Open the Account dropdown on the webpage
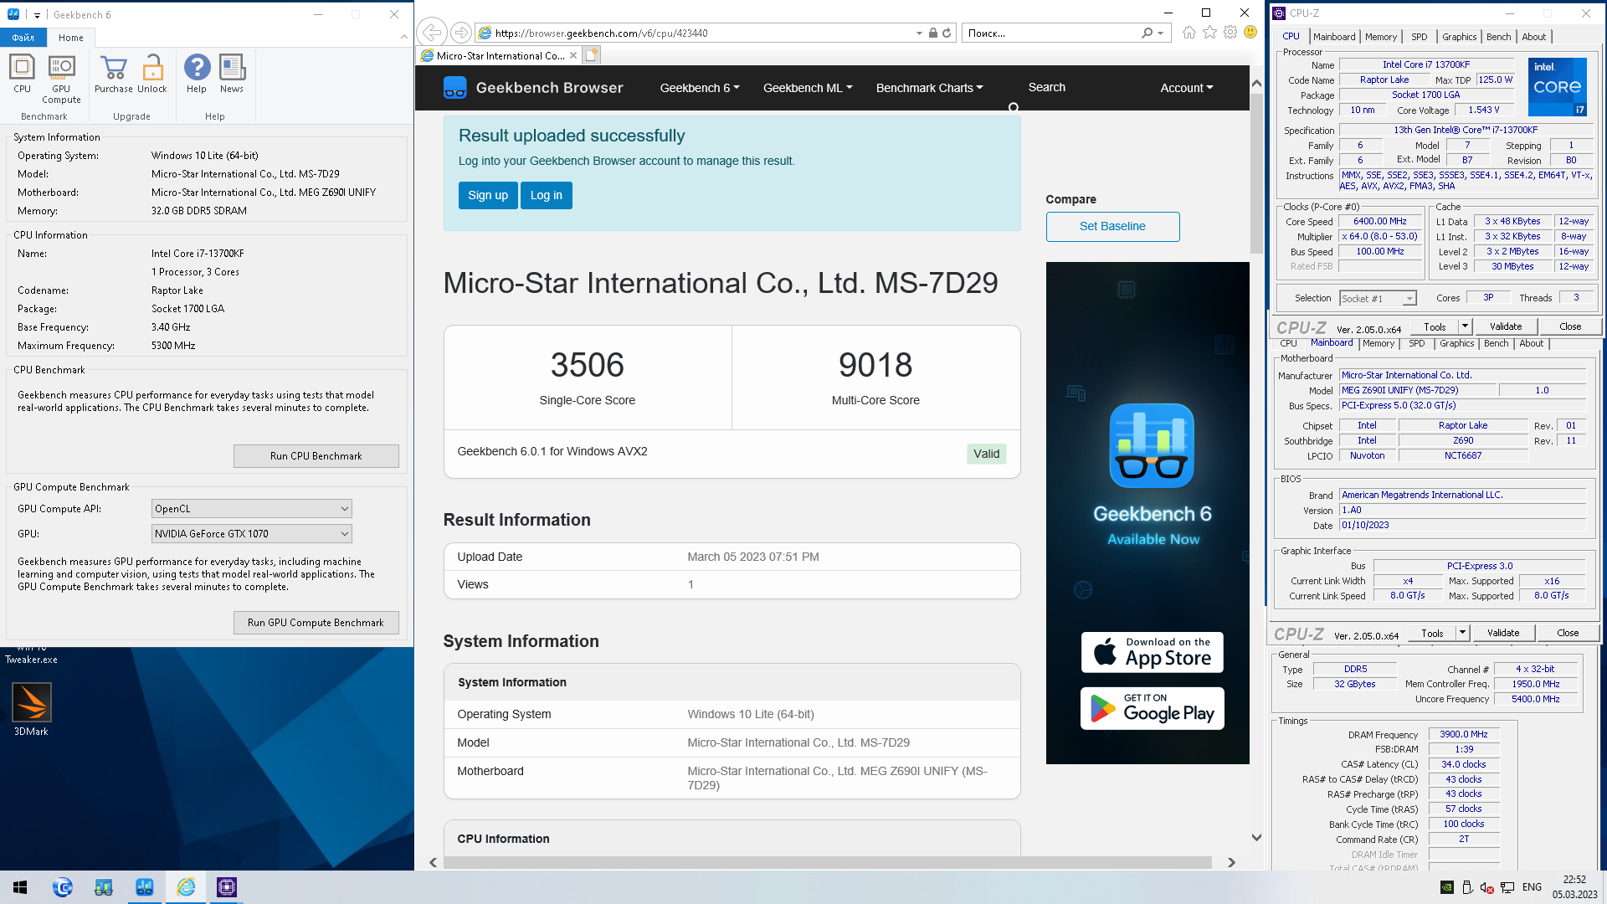The height and width of the screenshot is (904, 1607). click(1186, 88)
